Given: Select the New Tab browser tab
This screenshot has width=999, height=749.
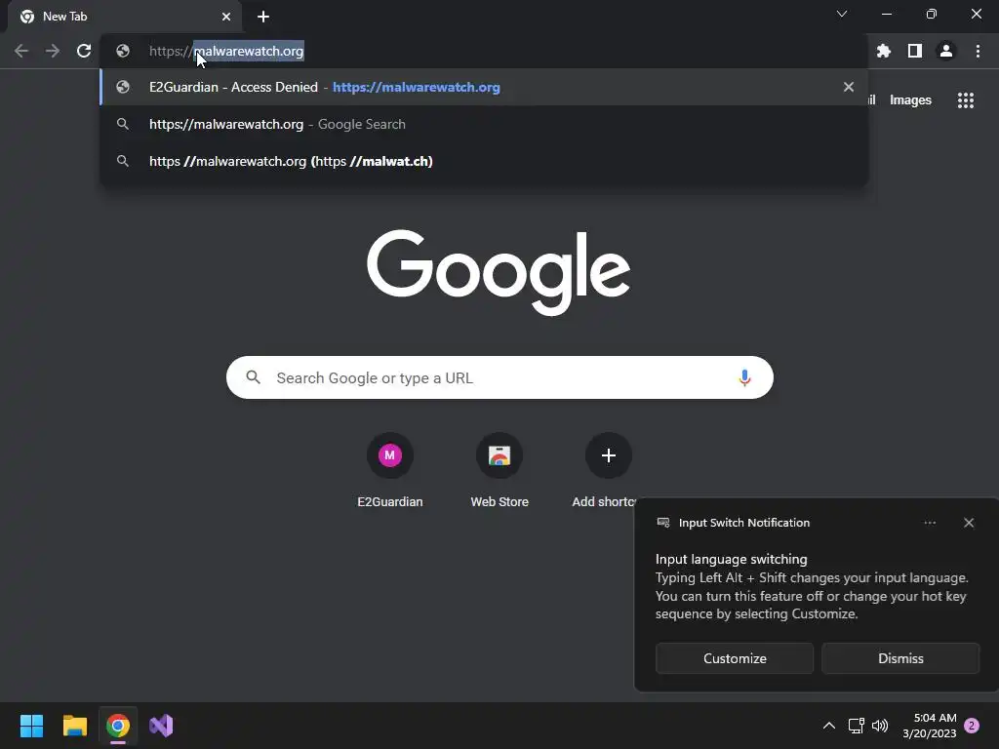Looking at the screenshot, I should click(x=125, y=17).
